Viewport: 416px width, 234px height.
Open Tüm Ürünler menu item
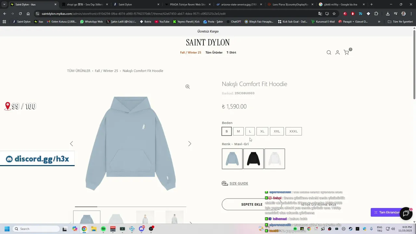[214, 53]
